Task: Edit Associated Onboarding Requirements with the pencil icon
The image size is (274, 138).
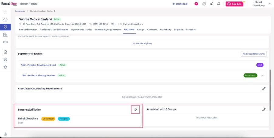Action: (x=264, y=88)
